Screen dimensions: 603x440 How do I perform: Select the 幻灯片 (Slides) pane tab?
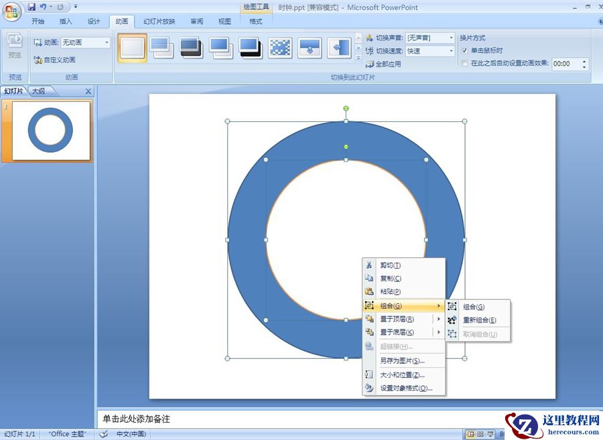click(14, 91)
